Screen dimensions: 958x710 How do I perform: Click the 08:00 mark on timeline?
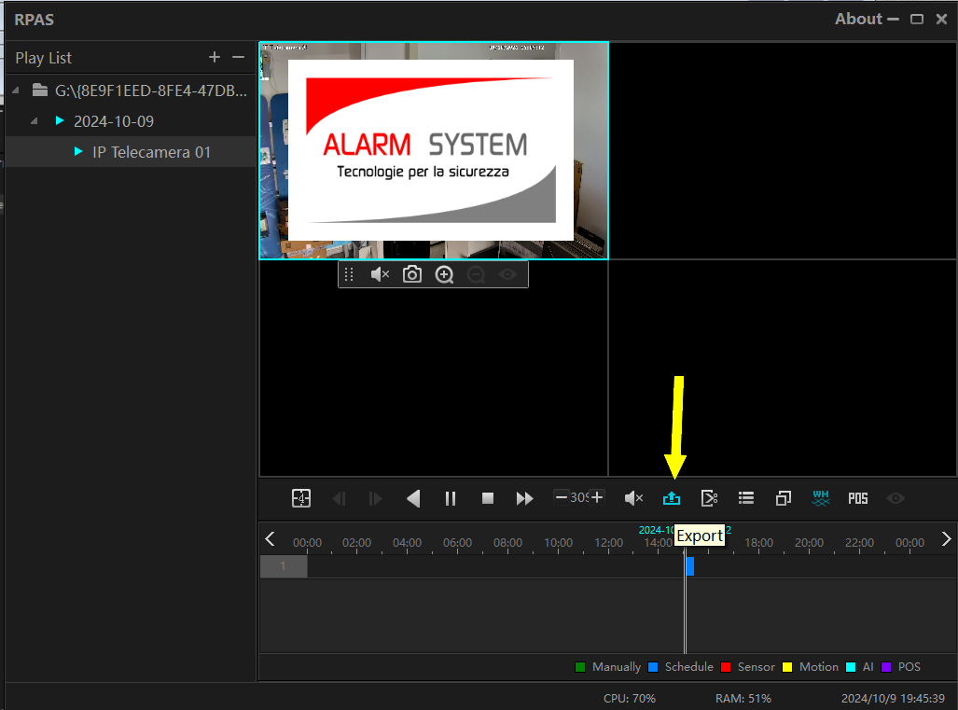507,543
